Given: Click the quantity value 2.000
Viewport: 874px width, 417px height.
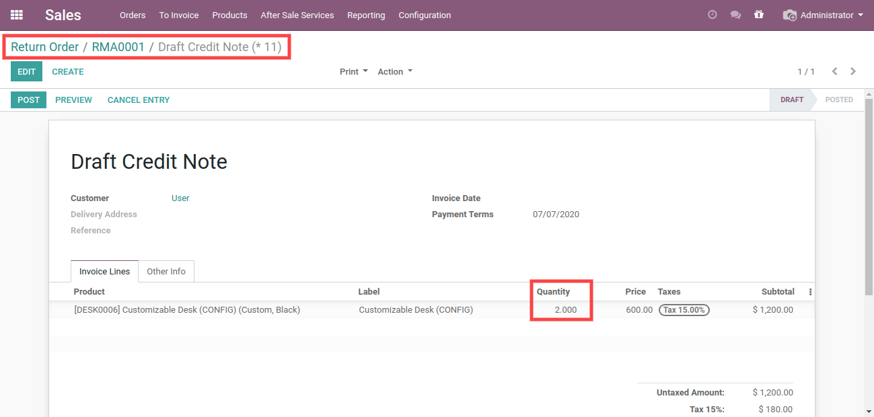Looking at the screenshot, I should click(566, 310).
